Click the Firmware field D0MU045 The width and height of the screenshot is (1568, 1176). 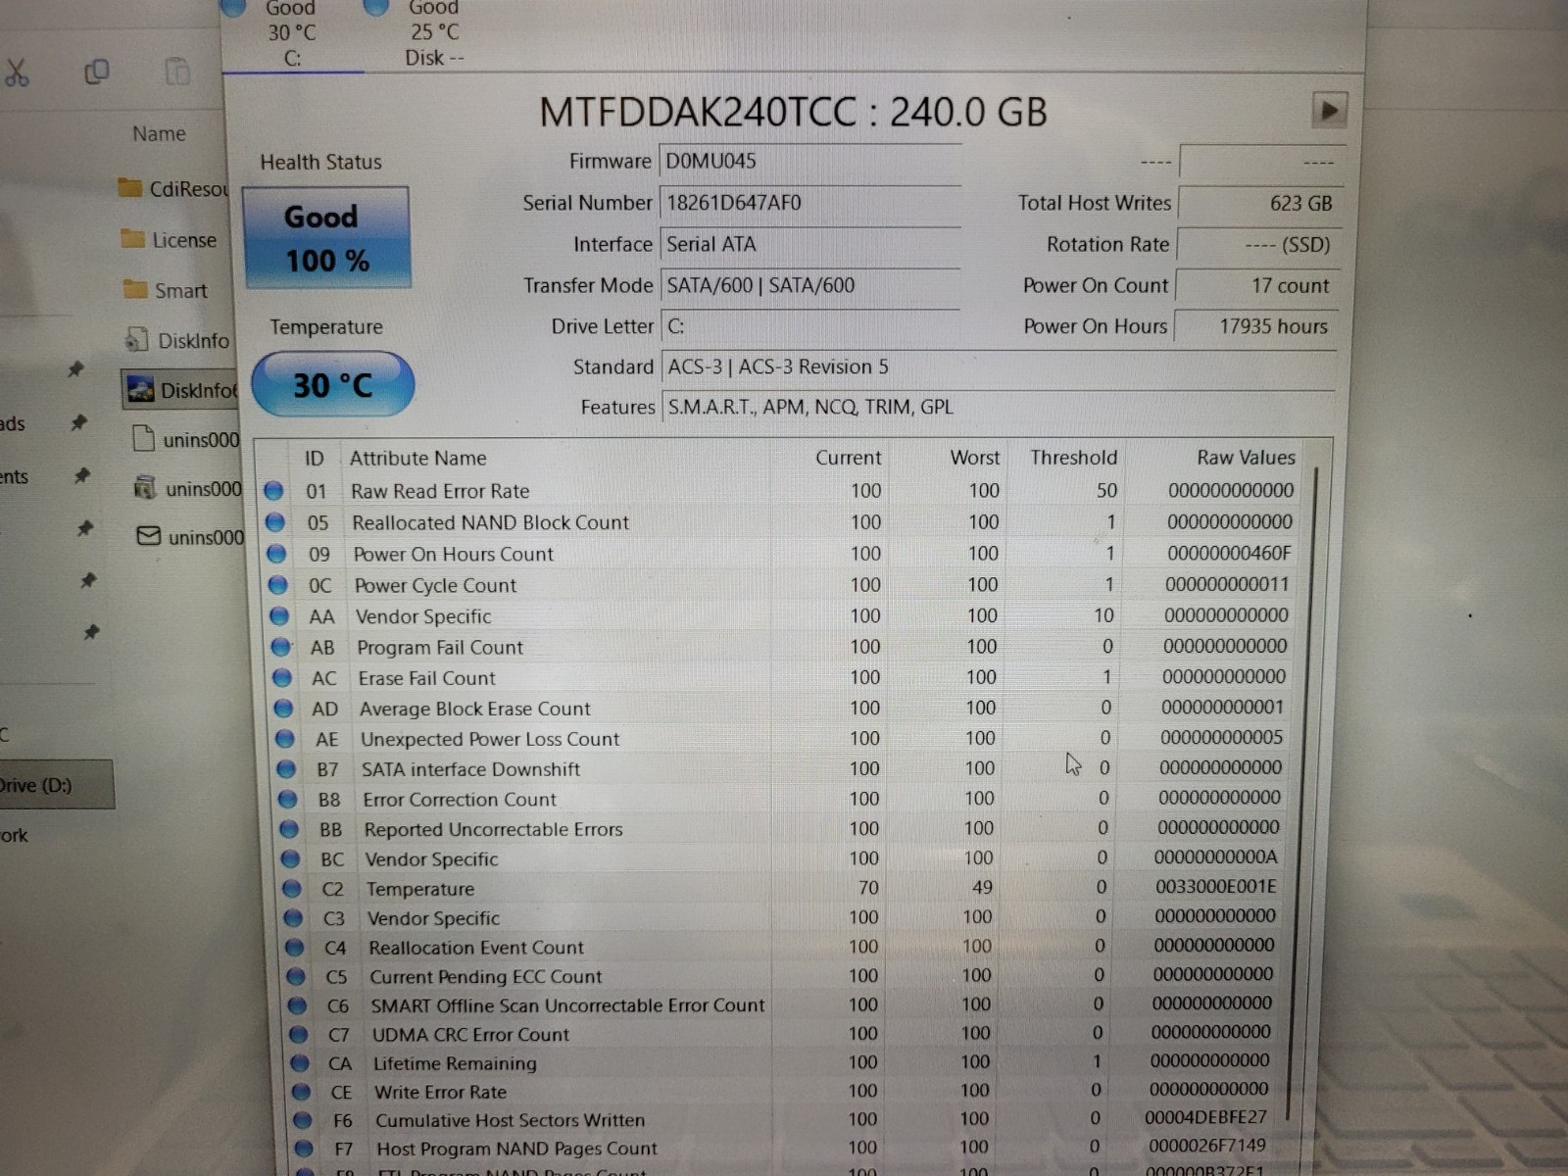click(809, 162)
